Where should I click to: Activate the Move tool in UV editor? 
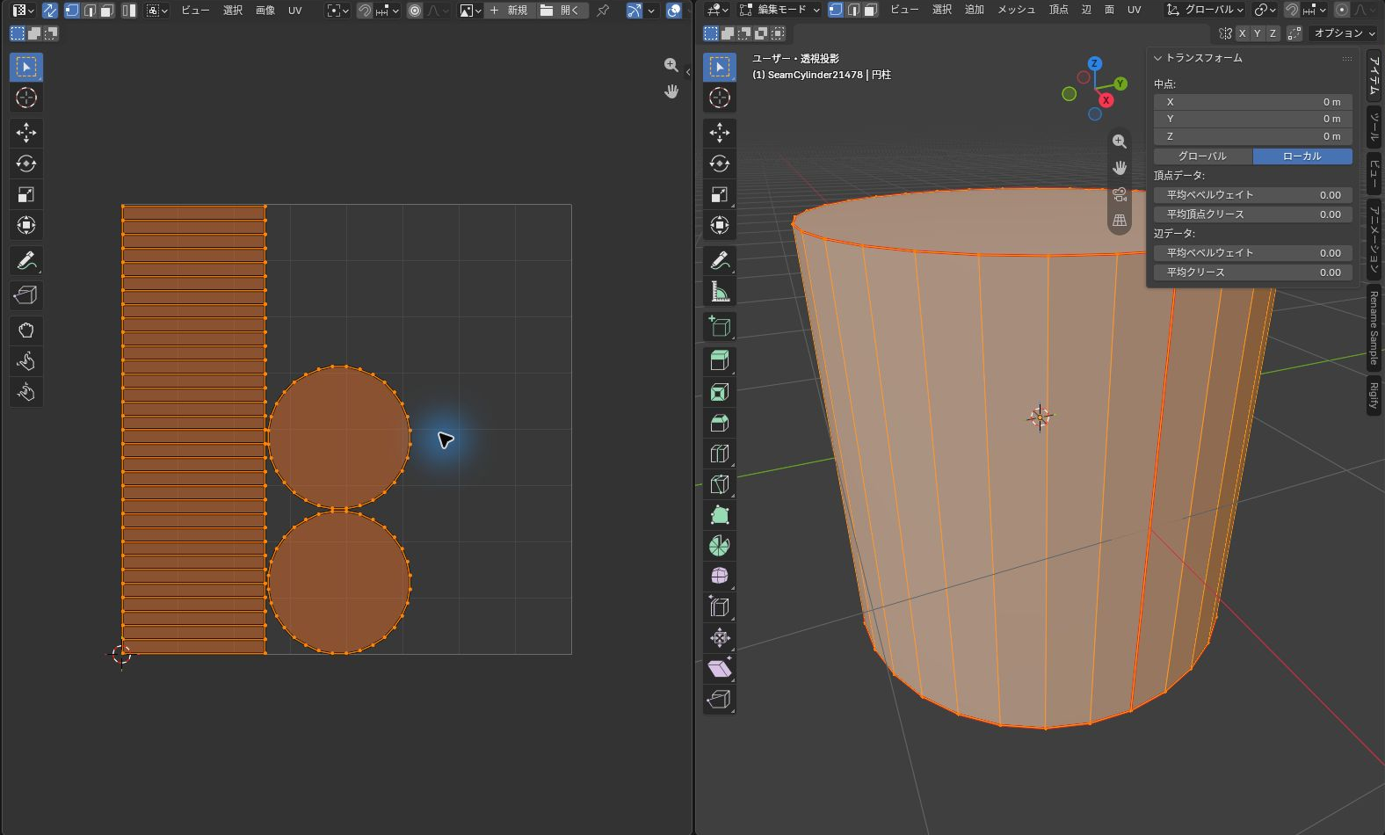coord(26,133)
